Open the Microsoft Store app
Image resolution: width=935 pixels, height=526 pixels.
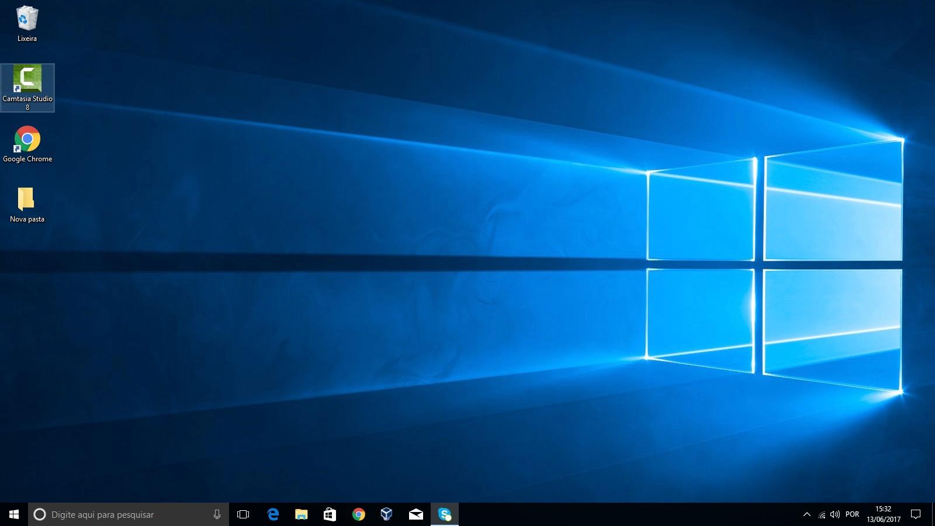[x=330, y=514]
